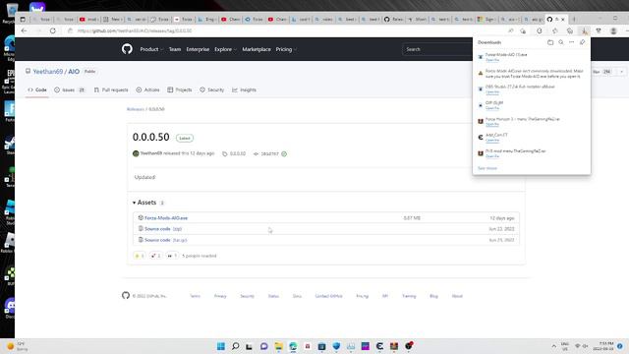Open downloads folder icon in Downloads panel
This screenshot has height=354, width=629.
[x=550, y=42]
